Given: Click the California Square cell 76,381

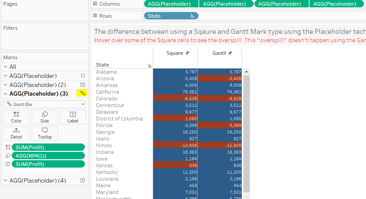Looking at the screenshot, I should (175, 92).
